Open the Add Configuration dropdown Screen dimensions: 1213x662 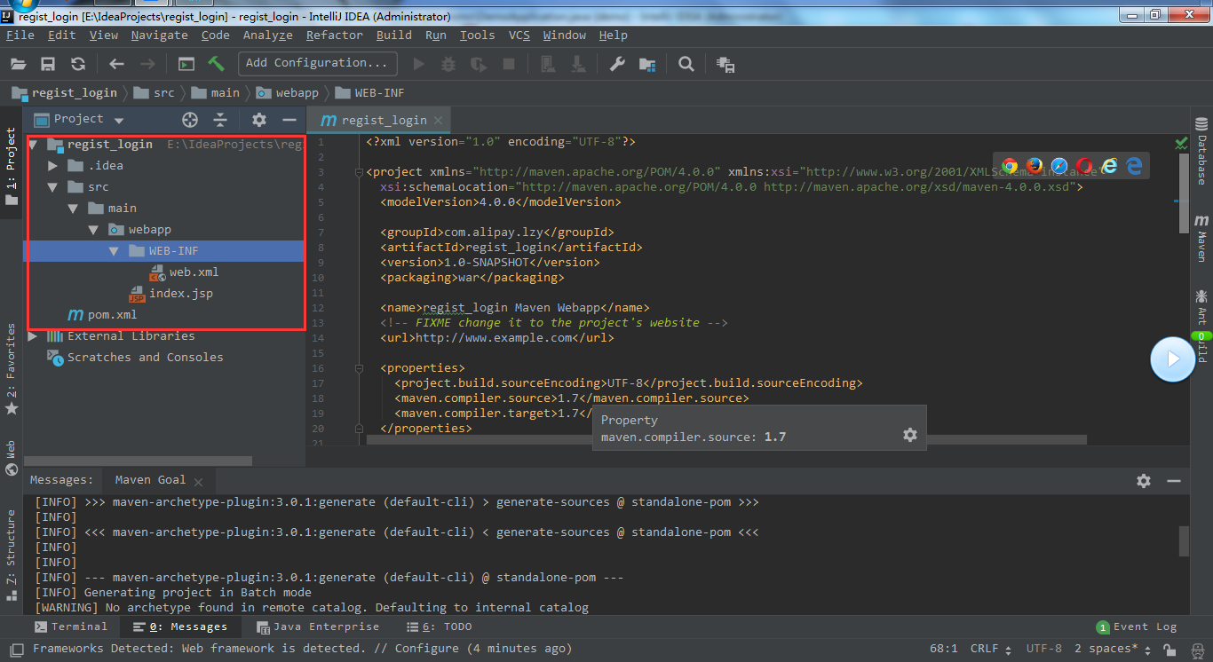coord(318,63)
